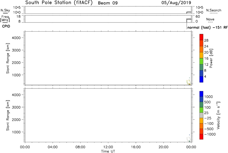Select the light green 12-16 dB power swatch
Image resolution: width=228 pixels, height=153 pixels.
[x=201, y=61]
